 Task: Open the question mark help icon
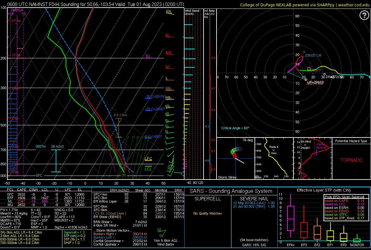coord(364,15)
